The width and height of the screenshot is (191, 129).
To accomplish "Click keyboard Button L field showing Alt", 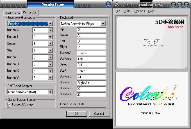I will 91,77.
